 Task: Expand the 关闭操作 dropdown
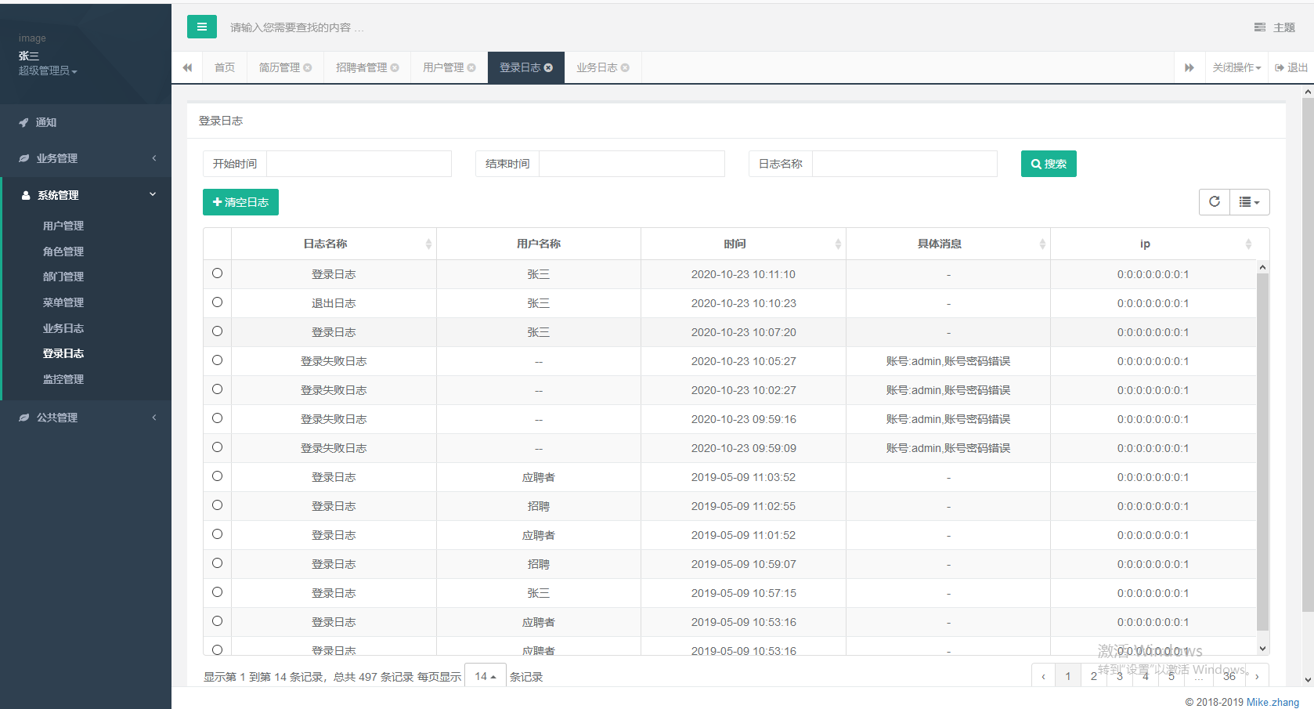(1236, 68)
